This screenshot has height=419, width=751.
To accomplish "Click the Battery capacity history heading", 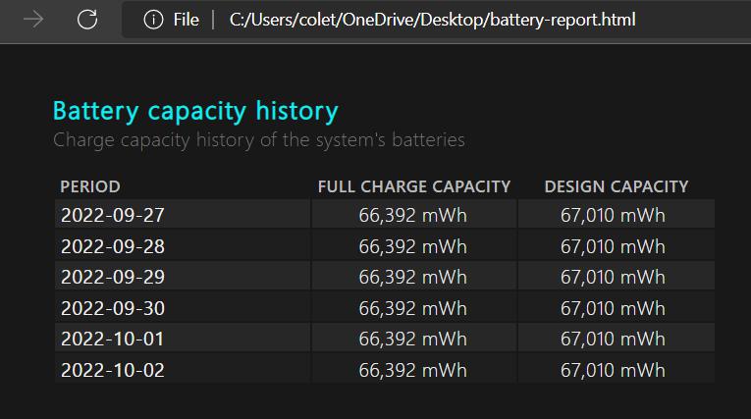I will coord(195,110).
